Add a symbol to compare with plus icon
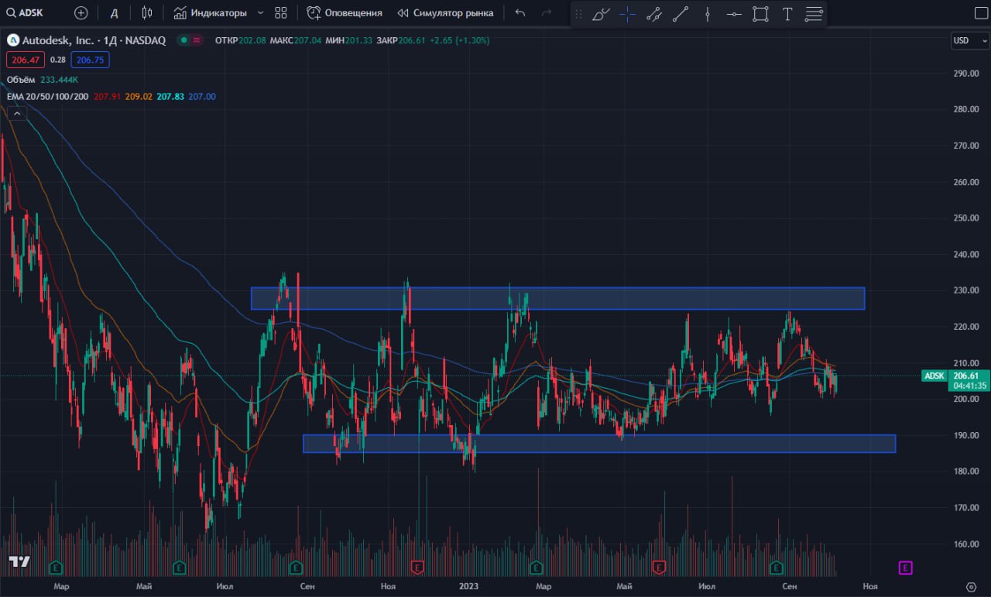The image size is (991, 597). click(x=81, y=13)
